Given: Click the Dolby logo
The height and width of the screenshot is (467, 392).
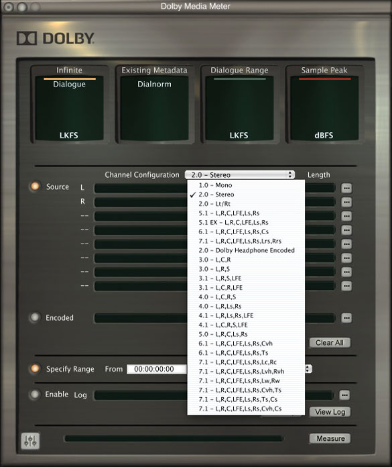Looking at the screenshot, I should click(x=56, y=38).
